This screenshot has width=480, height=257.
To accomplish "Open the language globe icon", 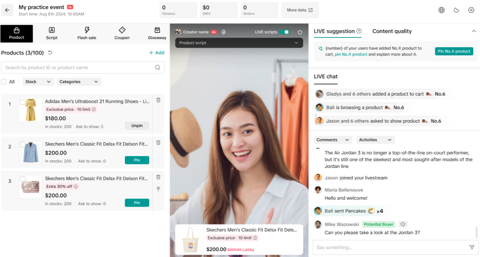I will (x=442, y=10).
